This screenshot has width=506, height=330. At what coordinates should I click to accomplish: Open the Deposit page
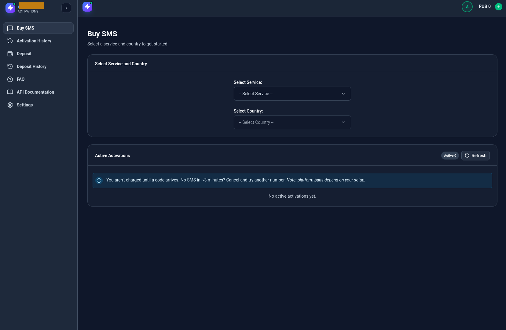[38, 54]
